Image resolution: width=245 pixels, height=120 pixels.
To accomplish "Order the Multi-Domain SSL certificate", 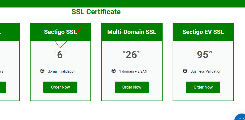I will pos(132,87).
